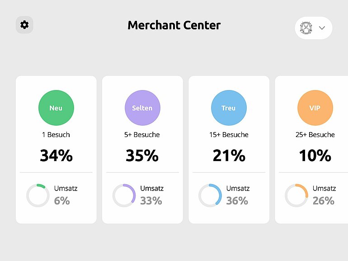Click the 10% share in VIP card
This screenshot has height=261, width=348.
pyautogui.click(x=315, y=156)
